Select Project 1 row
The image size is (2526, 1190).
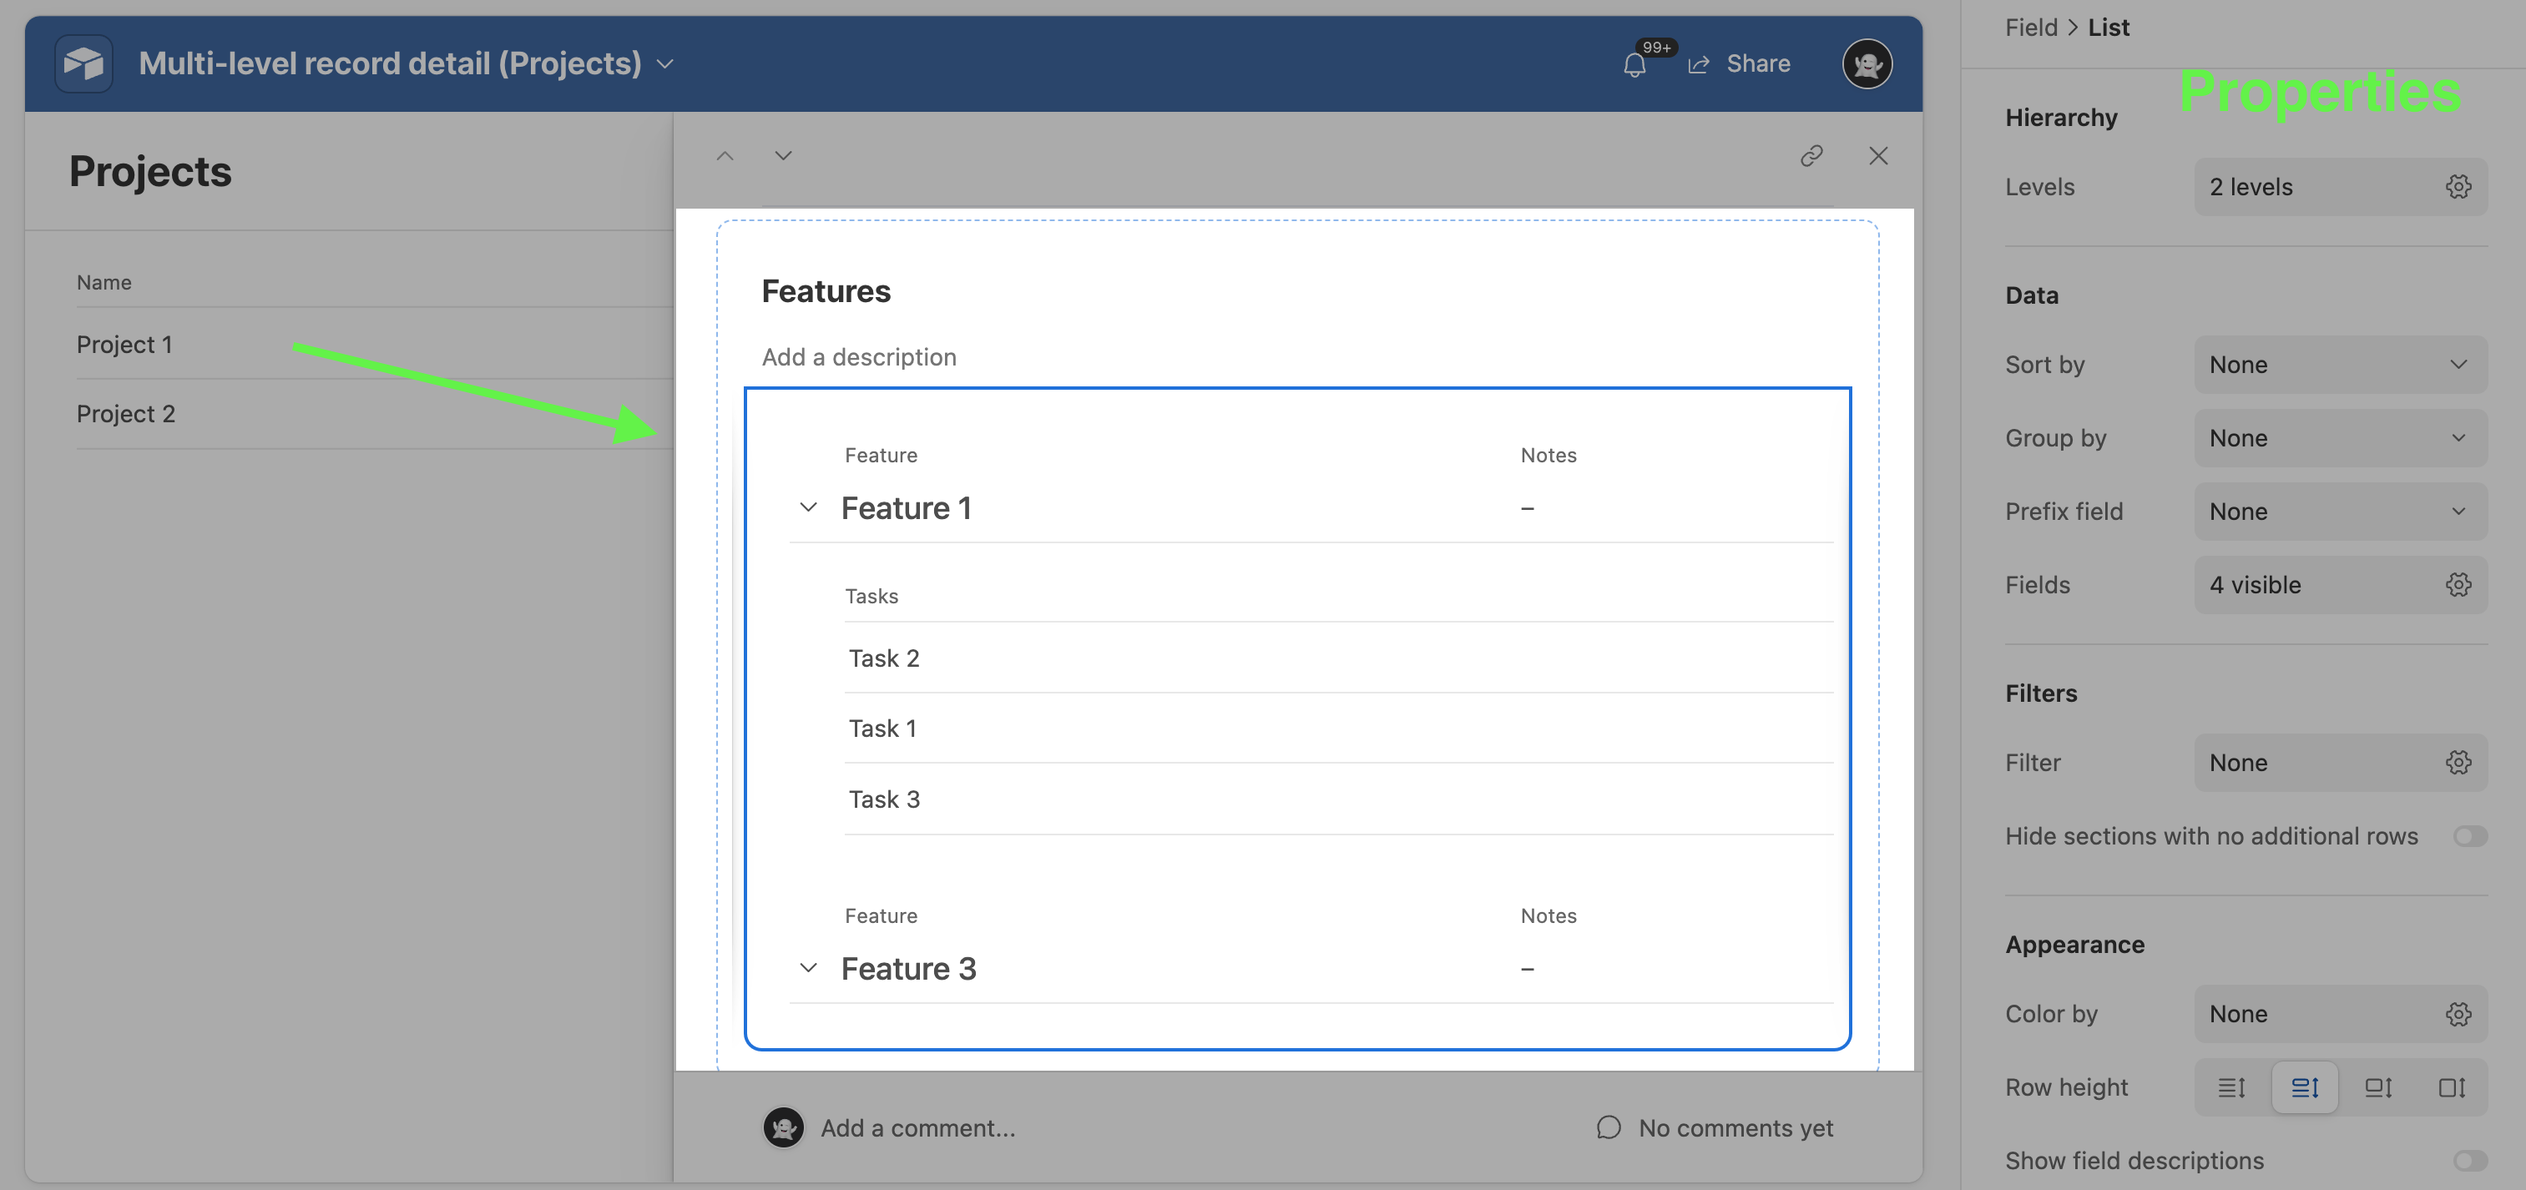(x=375, y=344)
